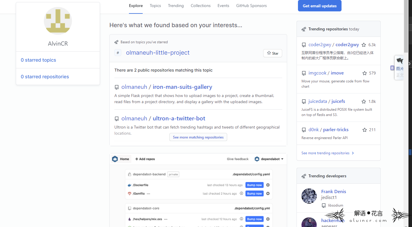This screenshot has height=227, width=412.
Task: Click Frank Denis avatar thumbnail
Action: [x=309, y=196]
